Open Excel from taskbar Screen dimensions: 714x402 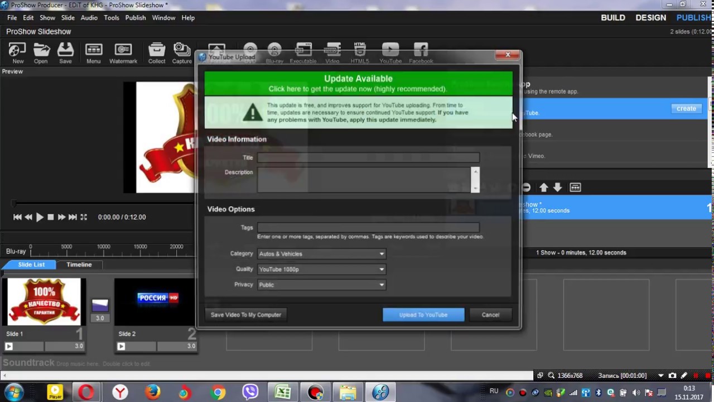pyautogui.click(x=283, y=393)
